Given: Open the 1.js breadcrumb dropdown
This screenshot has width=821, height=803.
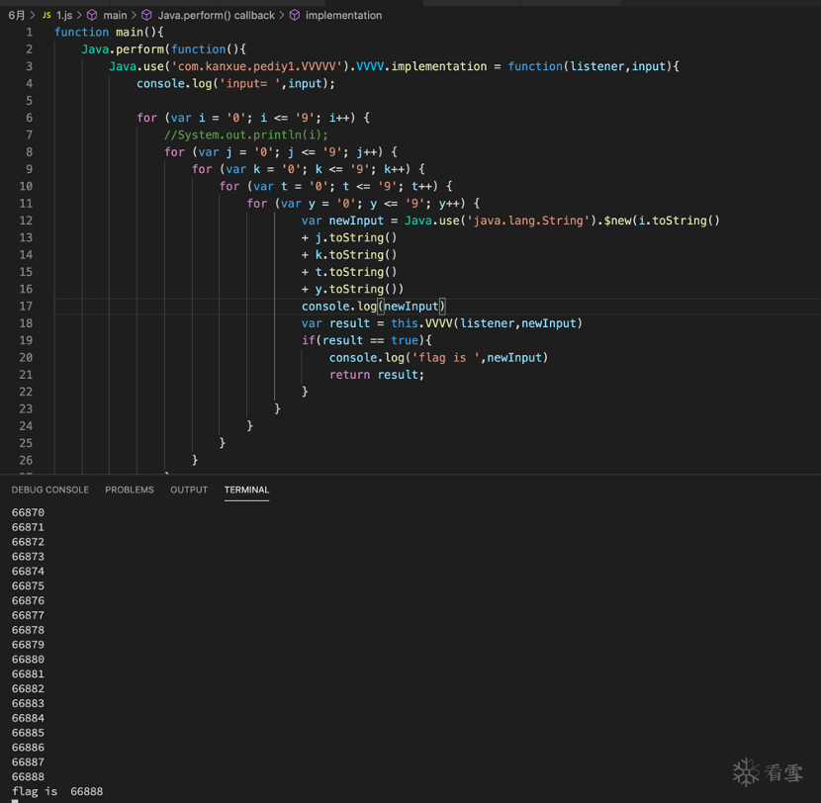Looking at the screenshot, I should point(64,16).
